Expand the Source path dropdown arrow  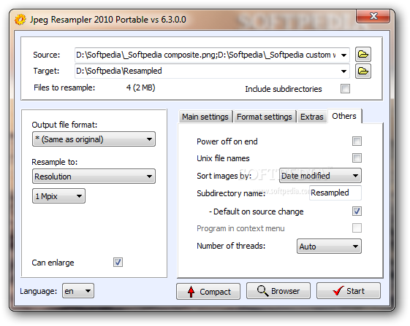[343, 55]
